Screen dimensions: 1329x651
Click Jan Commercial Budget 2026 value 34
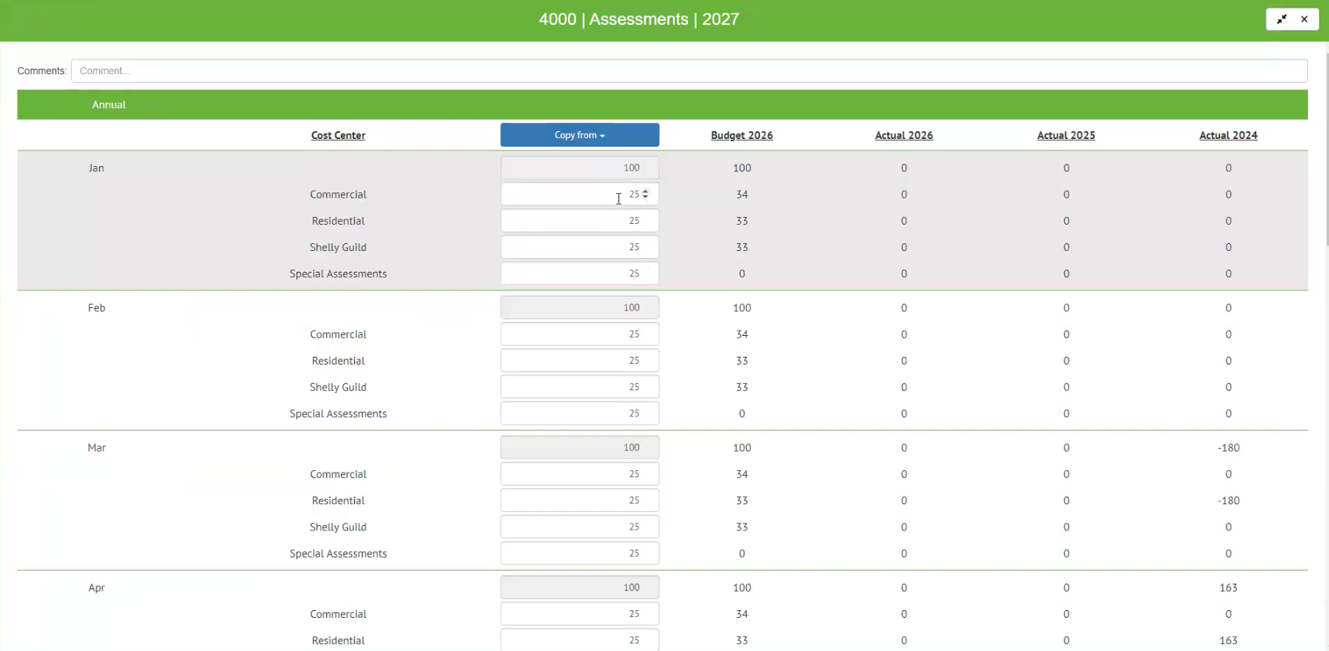741,195
